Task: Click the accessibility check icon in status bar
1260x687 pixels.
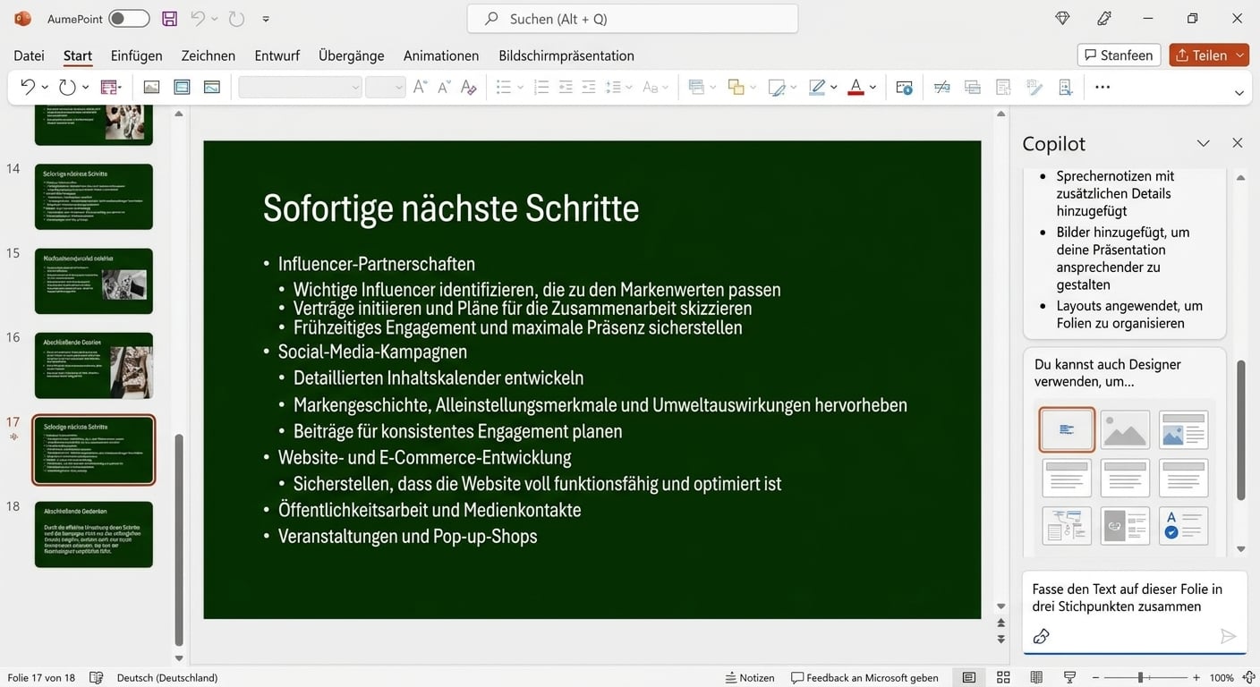Action: click(x=97, y=677)
